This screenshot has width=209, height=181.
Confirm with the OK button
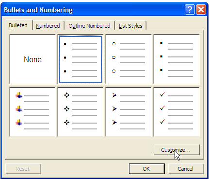click(x=147, y=169)
